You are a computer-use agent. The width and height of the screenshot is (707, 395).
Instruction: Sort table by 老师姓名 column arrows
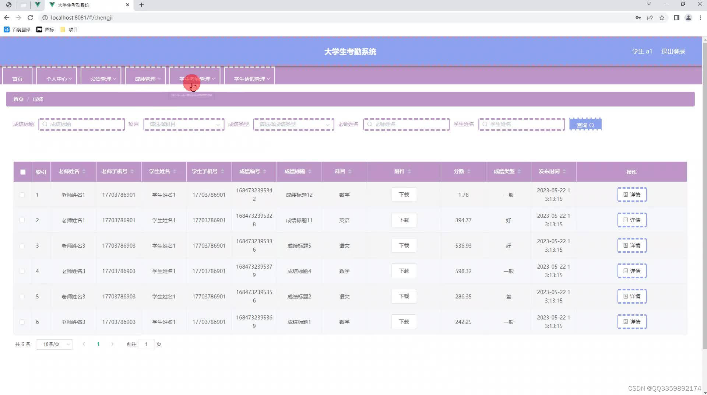(x=84, y=171)
